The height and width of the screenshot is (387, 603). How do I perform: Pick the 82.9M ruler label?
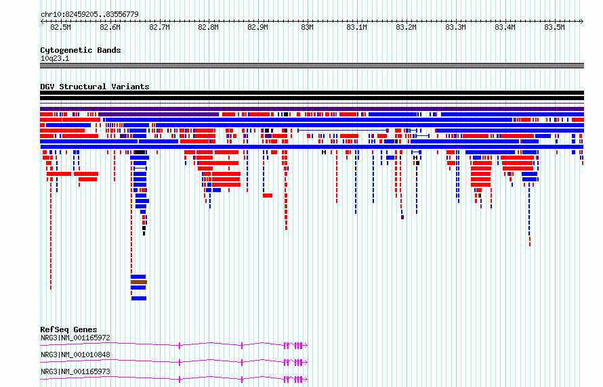[x=257, y=27]
